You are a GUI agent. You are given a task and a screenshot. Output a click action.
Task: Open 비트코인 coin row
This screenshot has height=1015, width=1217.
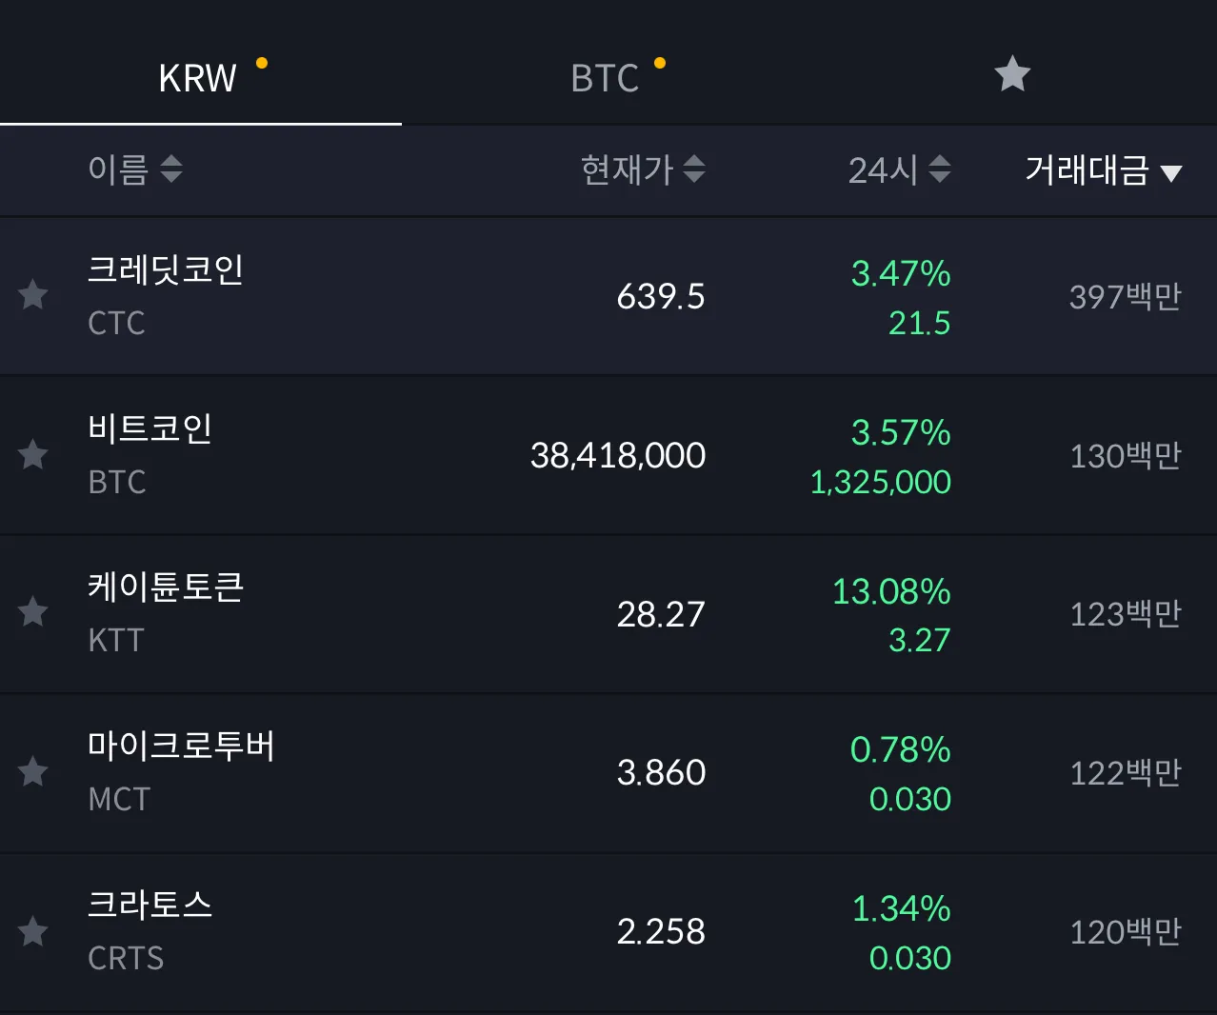[x=608, y=455]
